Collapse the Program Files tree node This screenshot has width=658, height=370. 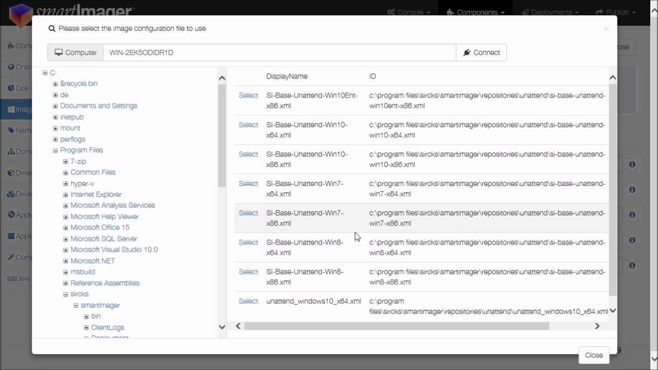click(55, 150)
